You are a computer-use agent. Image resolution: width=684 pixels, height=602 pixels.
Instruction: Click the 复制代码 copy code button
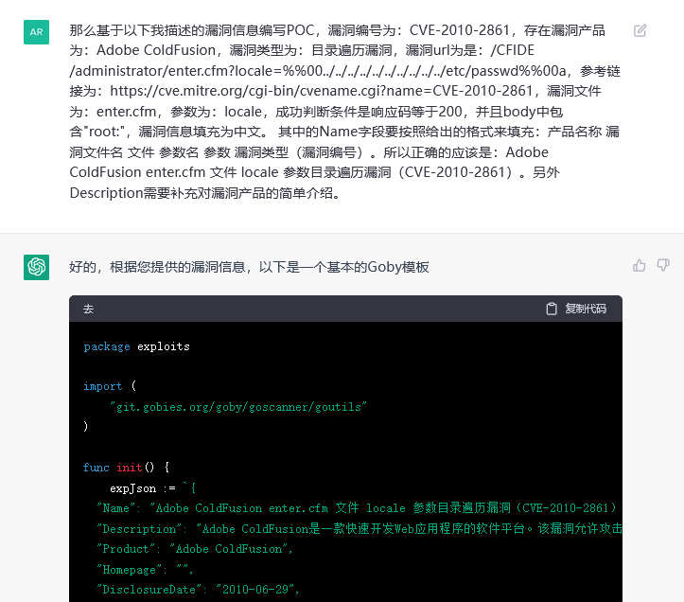pyautogui.click(x=576, y=309)
